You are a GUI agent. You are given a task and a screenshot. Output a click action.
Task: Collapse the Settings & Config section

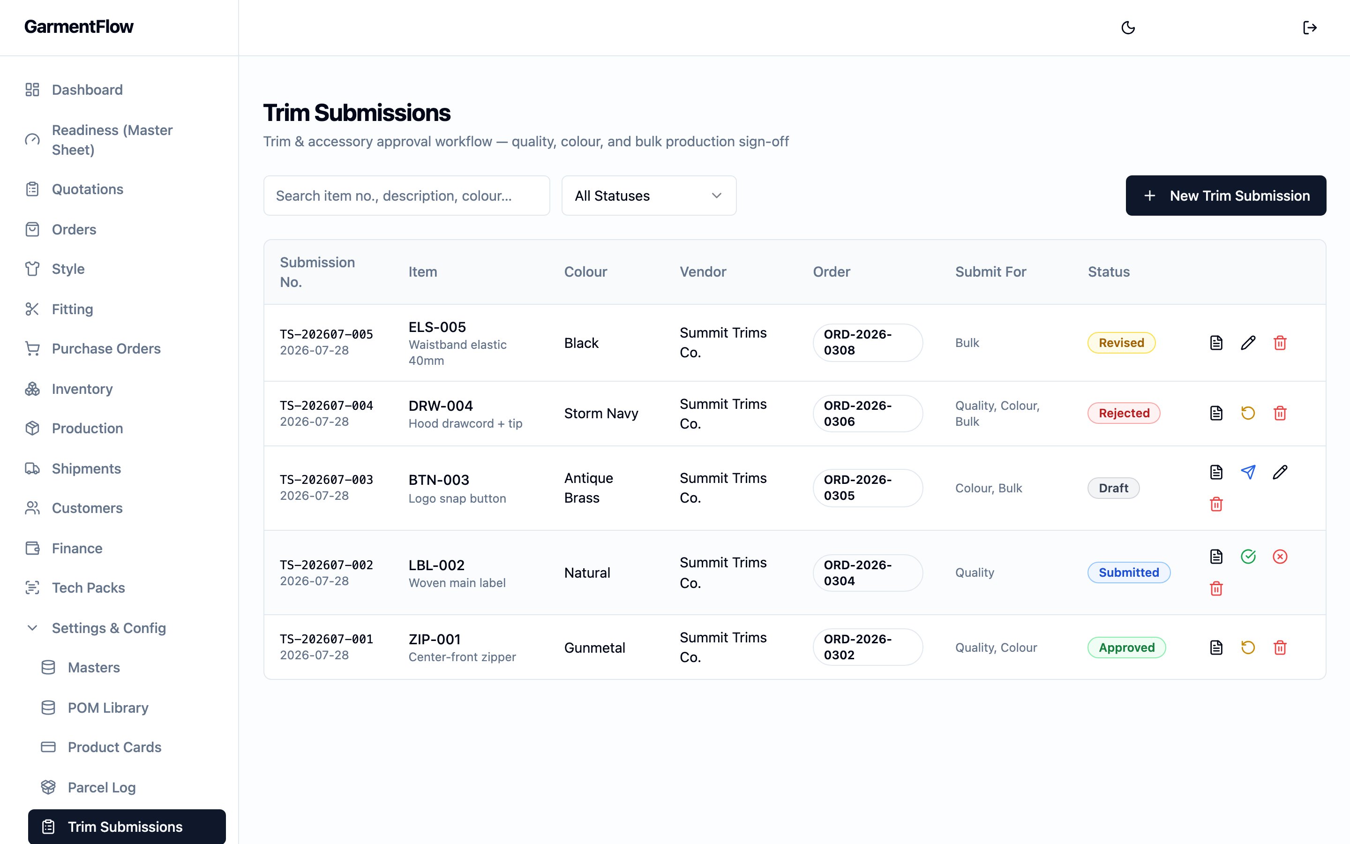pyautogui.click(x=120, y=628)
